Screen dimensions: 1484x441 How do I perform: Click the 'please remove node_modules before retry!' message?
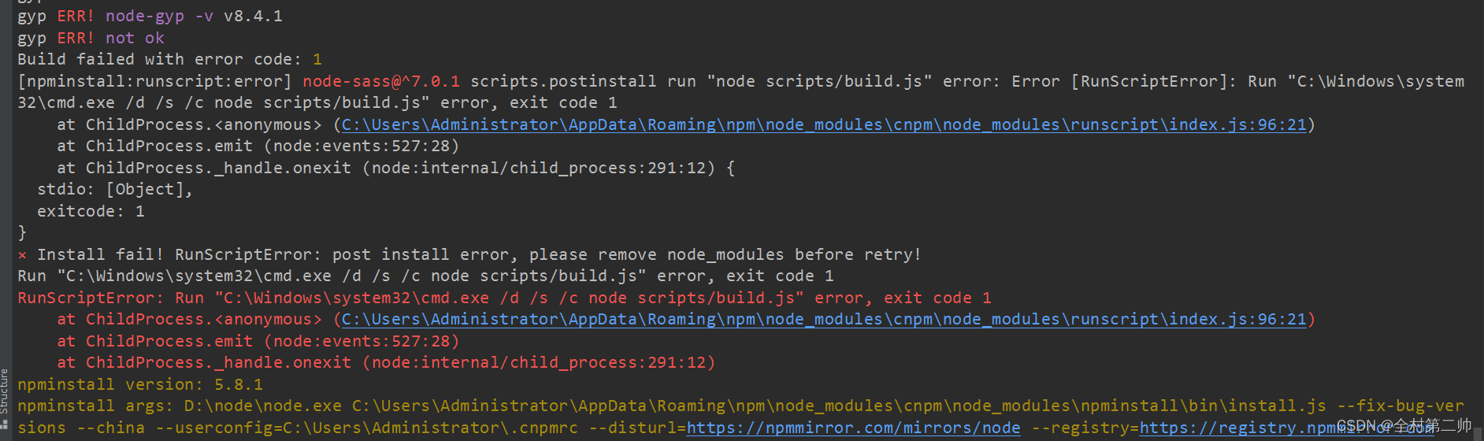725,254
